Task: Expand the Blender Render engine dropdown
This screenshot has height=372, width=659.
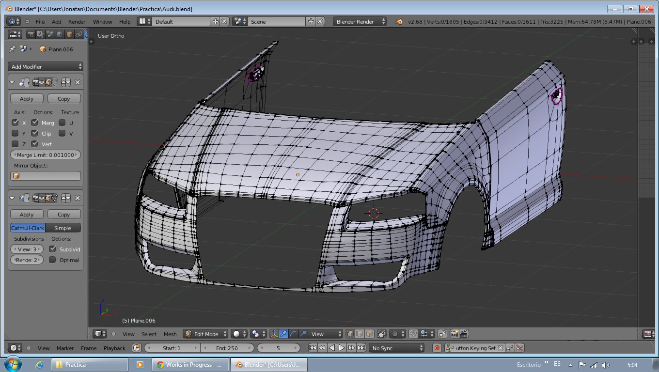Action: [x=360, y=22]
